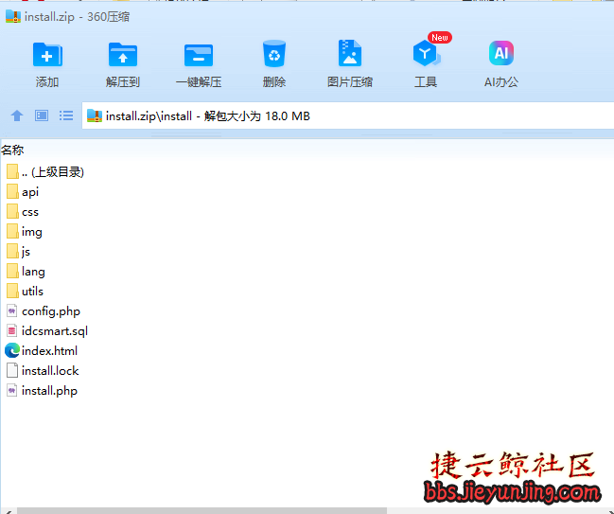Select the "css" folder name
The image size is (614, 514).
(x=30, y=212)
